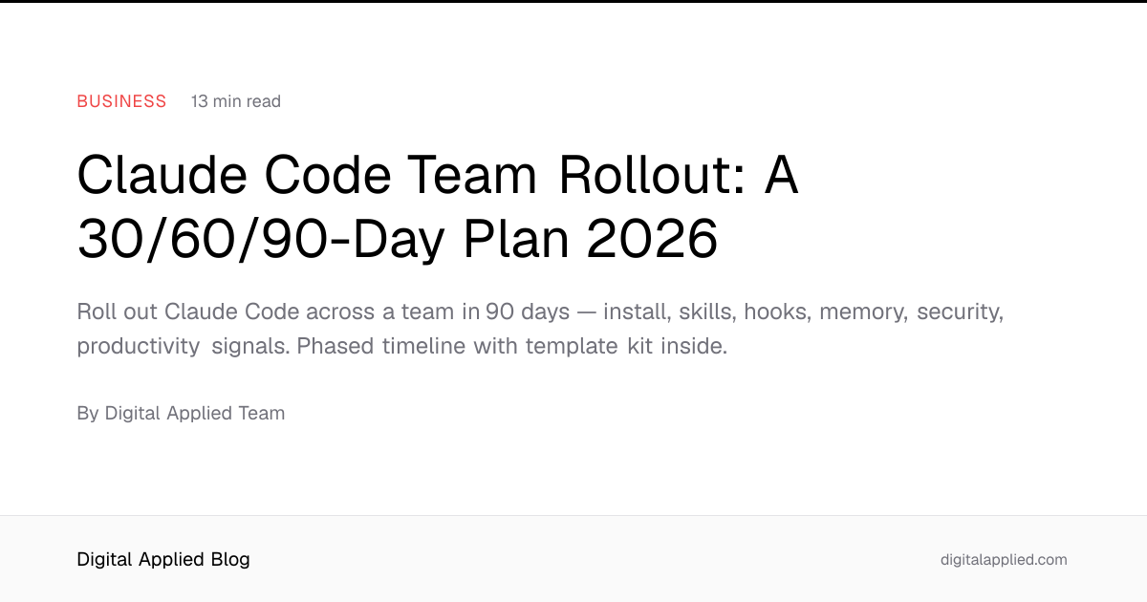This screenshot has height=602, width=1147.
Task: Click the word 'hooks' in the description
Action: 774,312
